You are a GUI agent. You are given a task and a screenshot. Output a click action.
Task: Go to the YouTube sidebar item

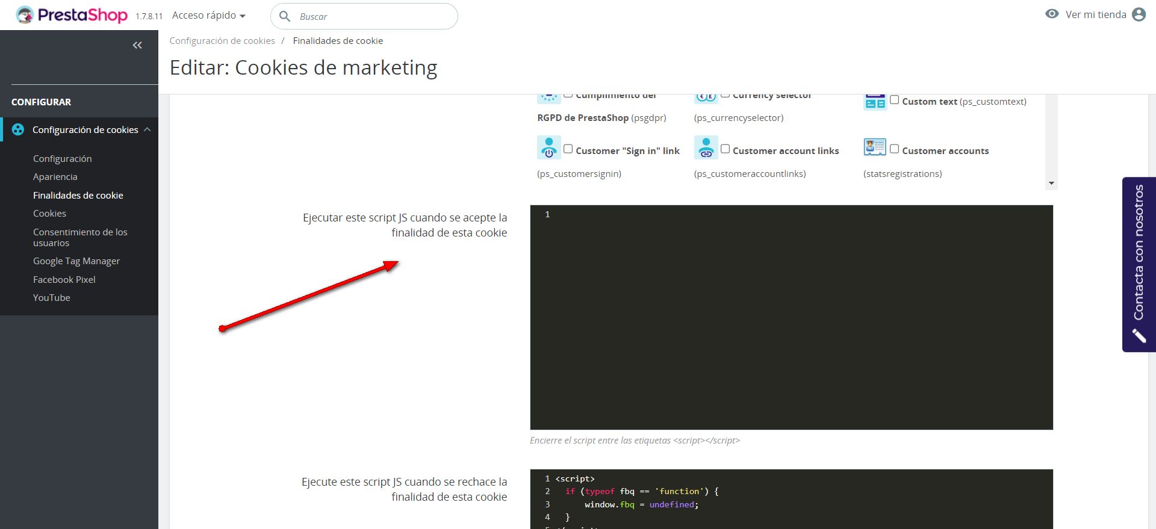coord(52,297)
